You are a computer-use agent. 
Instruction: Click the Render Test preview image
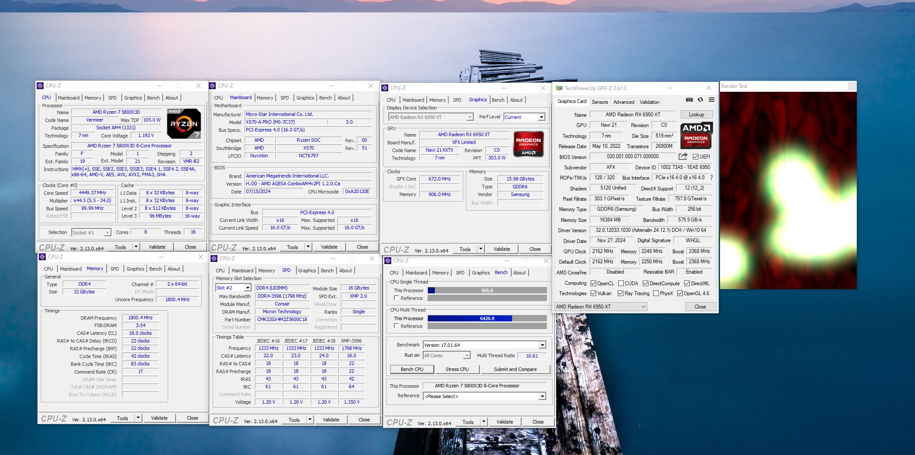coord(788,190)
